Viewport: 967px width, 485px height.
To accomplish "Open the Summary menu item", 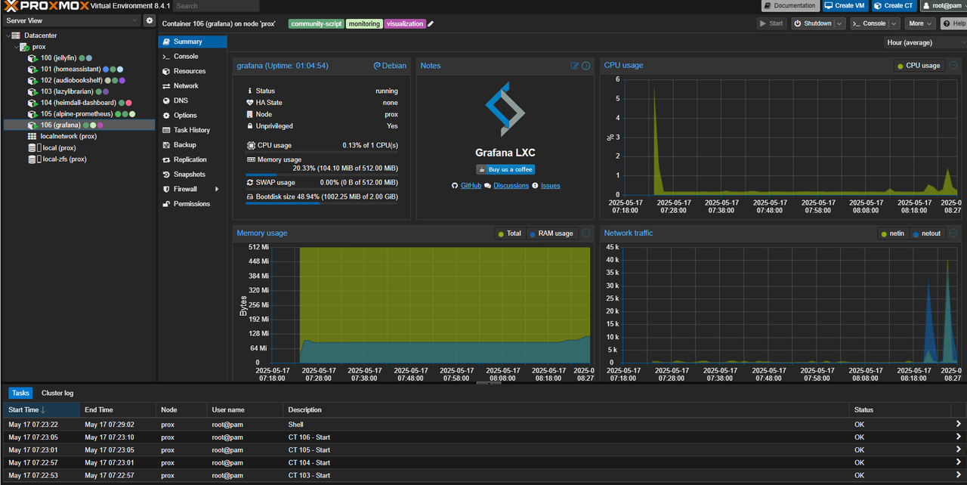I will pos(193,42).
